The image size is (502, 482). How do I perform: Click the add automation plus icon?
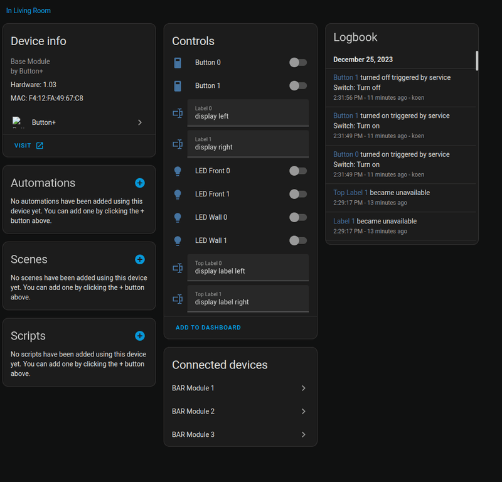140,183
